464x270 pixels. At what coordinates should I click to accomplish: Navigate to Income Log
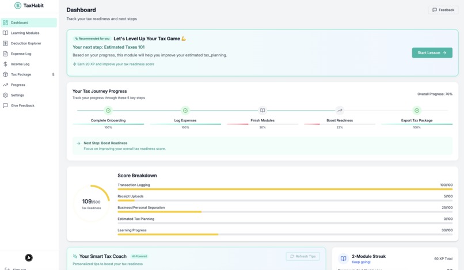click(29, 64)
